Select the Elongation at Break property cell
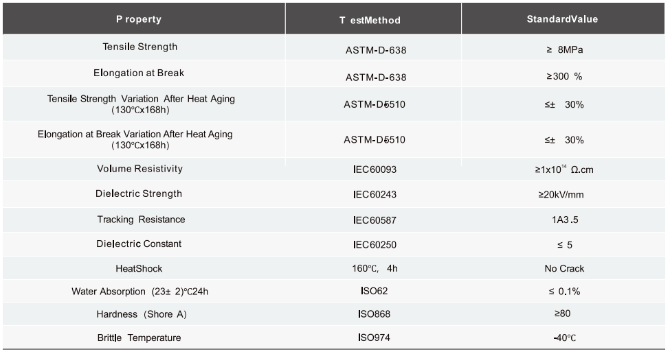The image size is (670, 354). point(139,73)
